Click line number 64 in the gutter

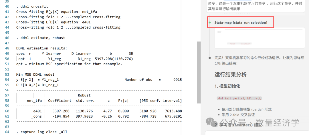click(7, 132)
